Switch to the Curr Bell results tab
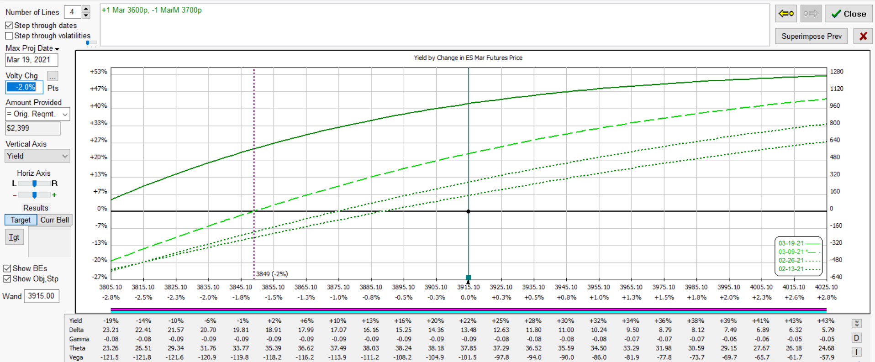The height and width of the screenshot is (362, 875). (x=55, y=220)
